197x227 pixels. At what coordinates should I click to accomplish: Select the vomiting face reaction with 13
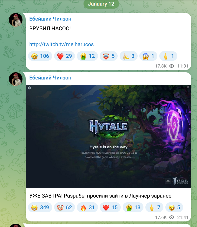[x=133, y=207]
